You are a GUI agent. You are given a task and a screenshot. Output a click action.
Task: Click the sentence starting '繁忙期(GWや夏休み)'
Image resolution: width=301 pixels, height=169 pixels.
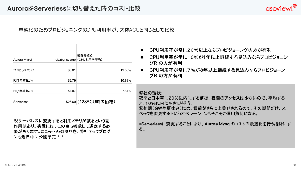pos(212,111)
